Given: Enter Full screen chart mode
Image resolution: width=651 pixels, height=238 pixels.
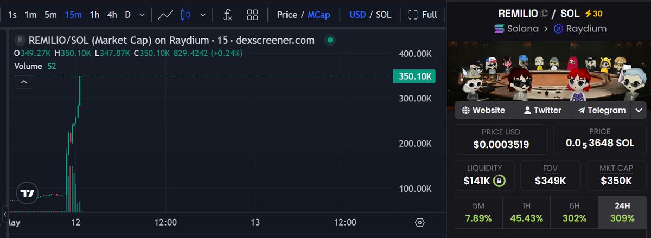Looking at the screenshot, I should click(x=423, y=15).
